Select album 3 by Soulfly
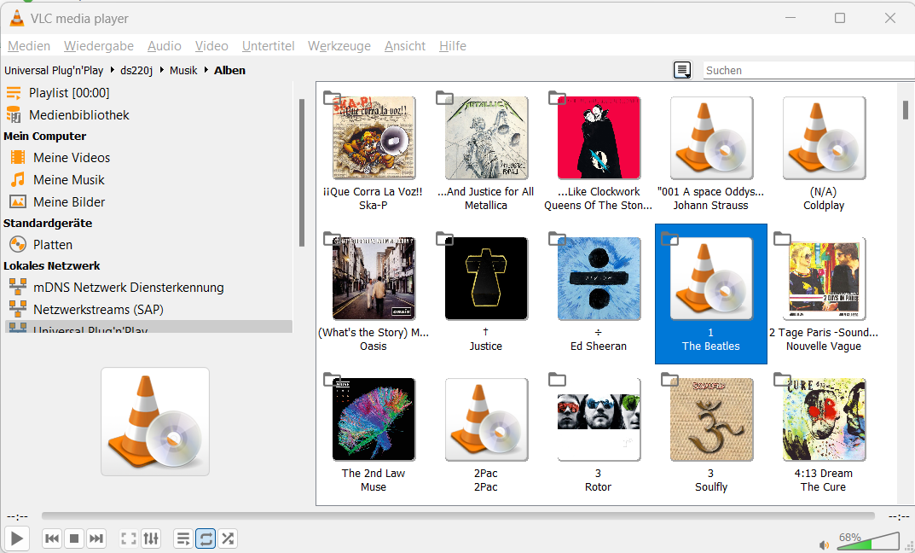This screenshot has width=915, height=553. (x=710, y=434)
